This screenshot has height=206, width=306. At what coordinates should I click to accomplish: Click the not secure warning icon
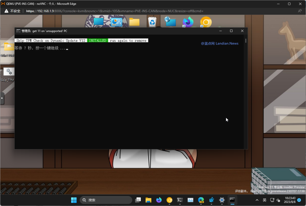(7, 11)
